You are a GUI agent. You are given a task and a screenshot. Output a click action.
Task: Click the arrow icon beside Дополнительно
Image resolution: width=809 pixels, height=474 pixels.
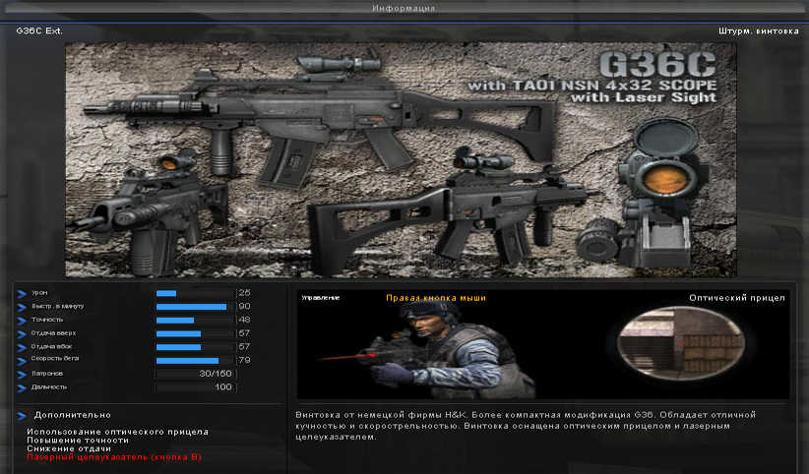coord(22,416)
